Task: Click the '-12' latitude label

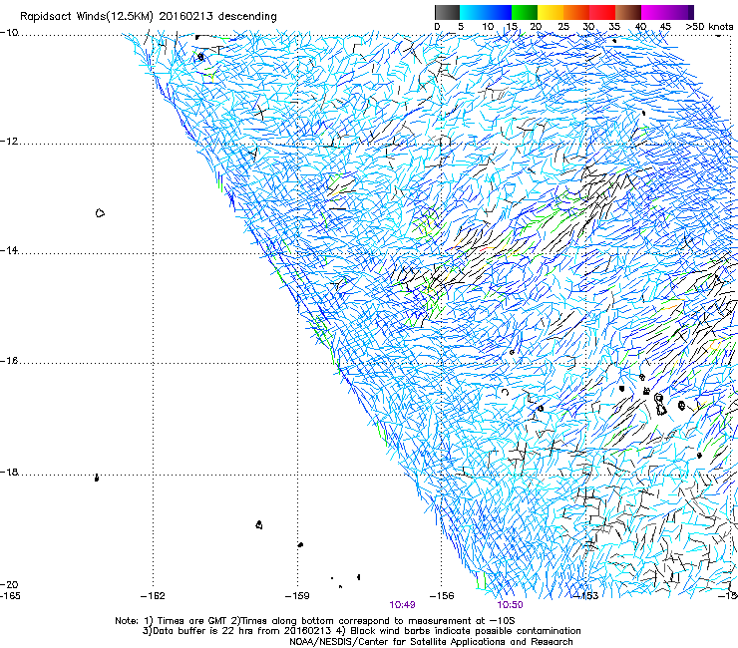Action: 9,142
